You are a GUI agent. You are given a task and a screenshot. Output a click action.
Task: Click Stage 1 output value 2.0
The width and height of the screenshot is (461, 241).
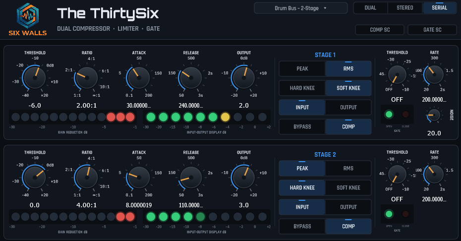pos(243,105)
